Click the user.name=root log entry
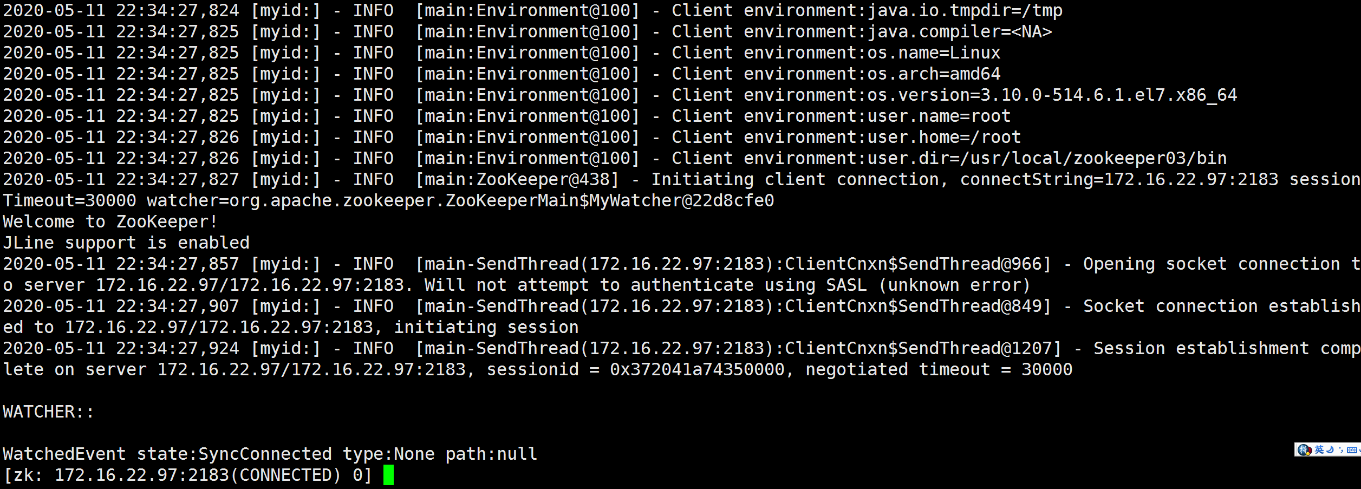The width and height of the screenshot is (1361, 489). coord(939,116)
